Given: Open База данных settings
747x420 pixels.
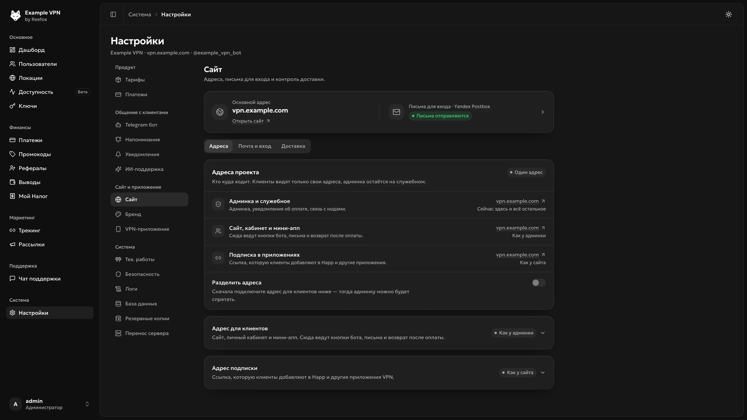Looking at the screenshot, I should pos(149,304).
